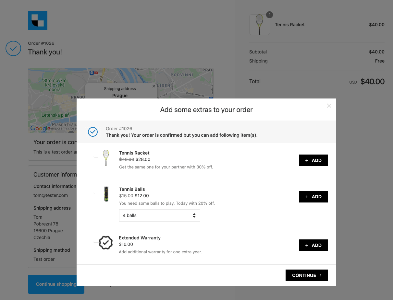Screen dimensions: 393x300
Task: Click the Extended Warranty badge icon
Action: [106, 243]
